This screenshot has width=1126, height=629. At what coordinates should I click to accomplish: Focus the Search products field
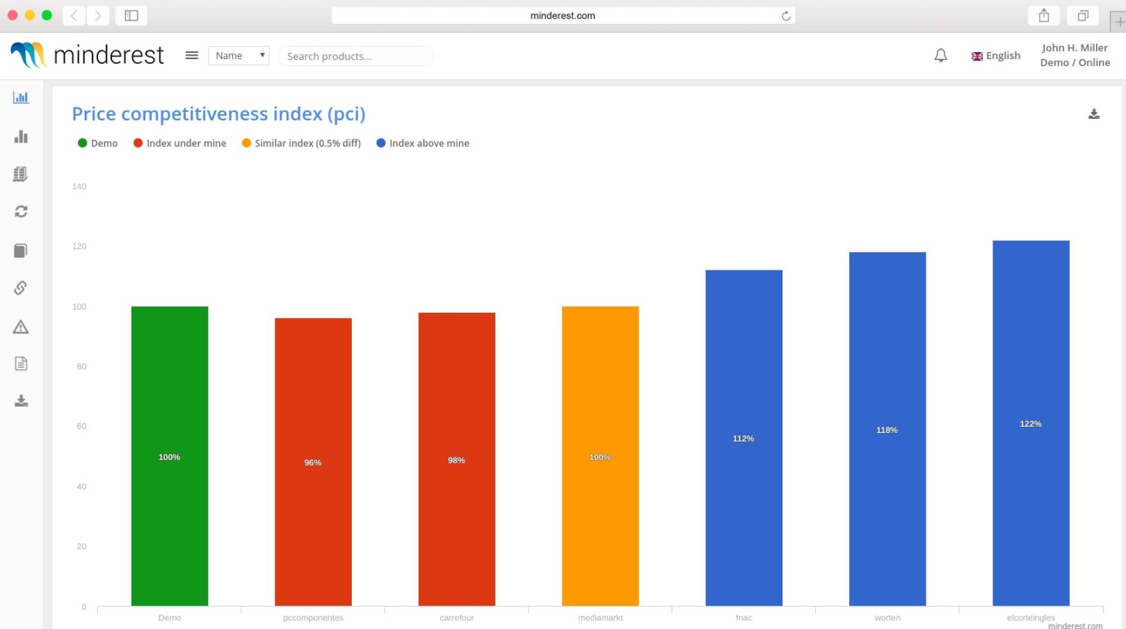[x=355, y=56]
